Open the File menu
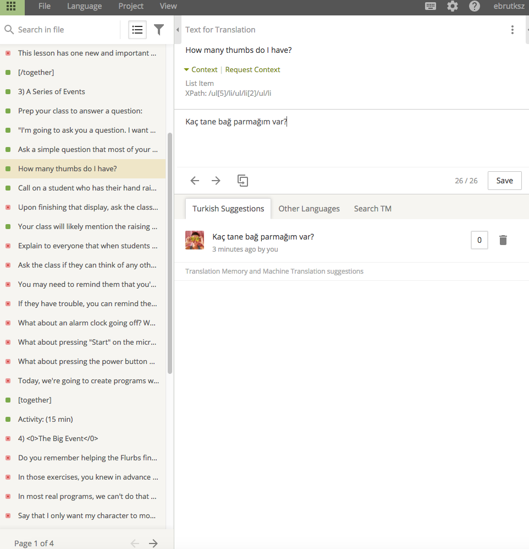Screen dimensions: 529x549 45,6
